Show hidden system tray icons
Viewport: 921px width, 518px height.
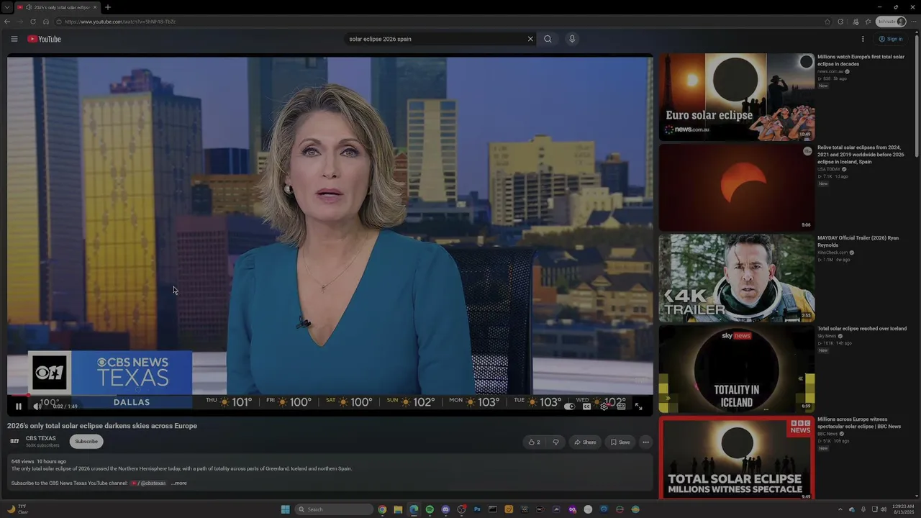pos(840,509)
